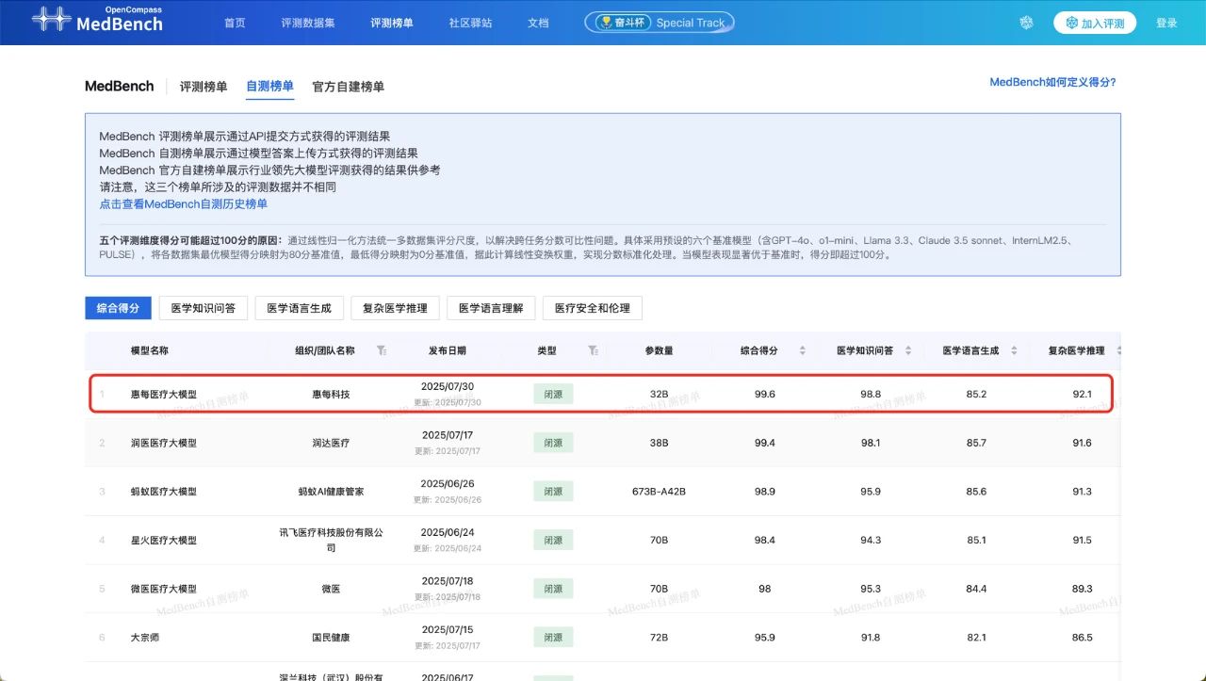Open 点击查看MedBench自测历史榜单 link
The height and width of the screenshot is (681, 1206).
click(184, 203)
